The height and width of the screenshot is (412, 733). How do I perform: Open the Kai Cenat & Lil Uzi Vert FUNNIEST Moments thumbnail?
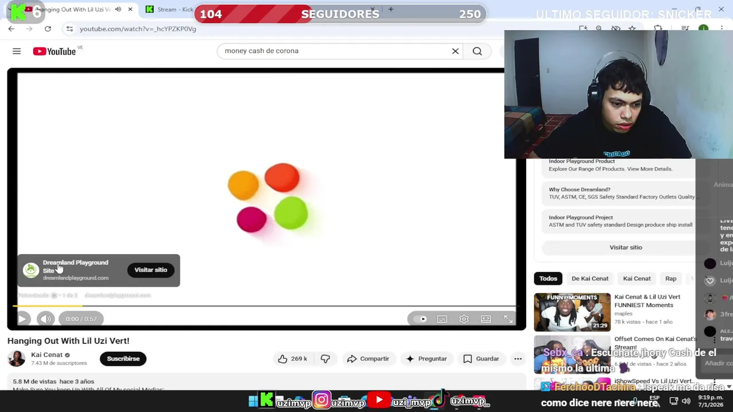(572, 312)
